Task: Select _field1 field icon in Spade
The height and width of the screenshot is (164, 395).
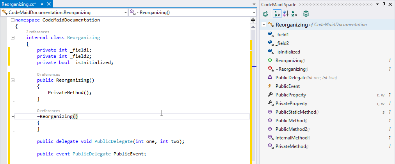Action: pyautogui.click(x=271, y=34)
